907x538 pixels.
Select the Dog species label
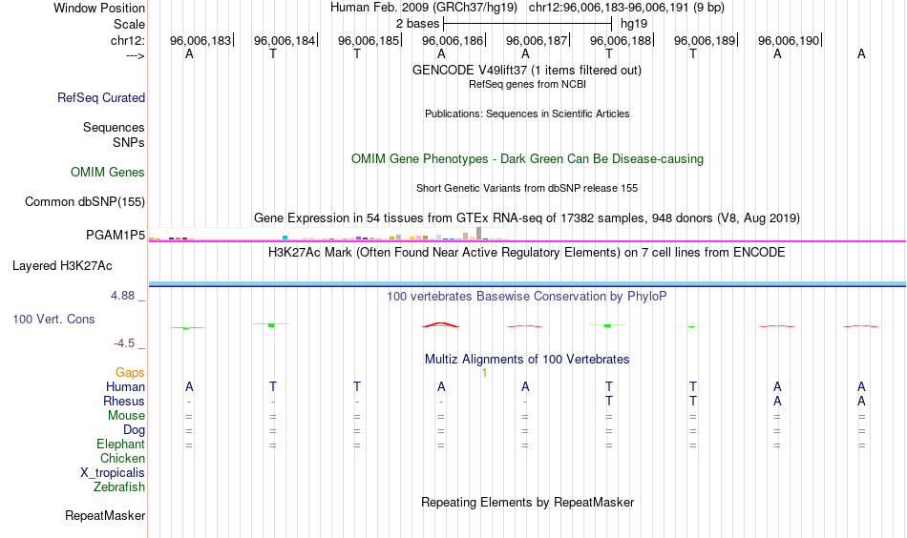click(135, 430)
